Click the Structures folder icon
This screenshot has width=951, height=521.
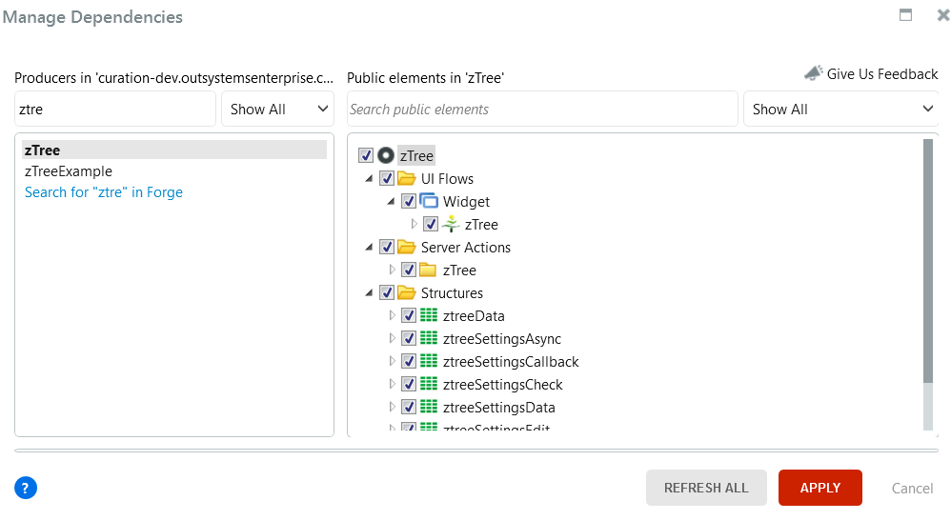point(406,293)
